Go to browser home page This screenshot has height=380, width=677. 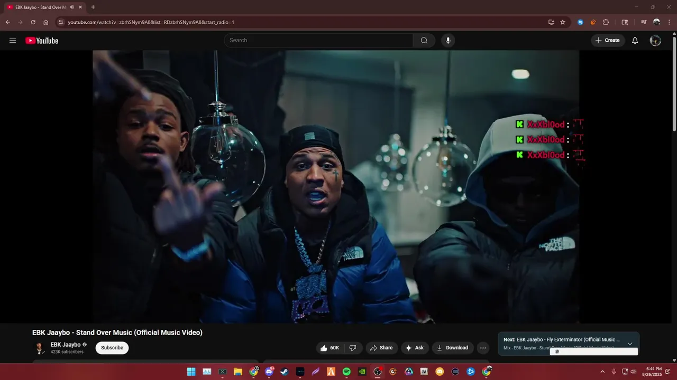pyautogui.click(x=46, y=22)
